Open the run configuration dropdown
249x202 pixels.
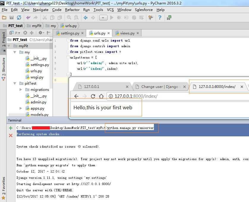pos(103,18)
